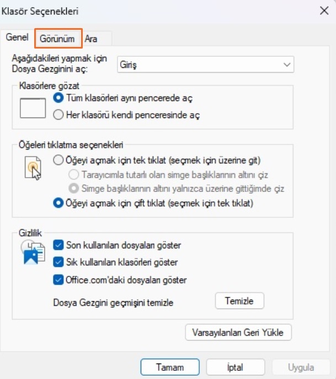Uncheck 'Son kullanılan dosyaları göster' checkbox
The height and width of the screenshot is (379, 336).
[58, 245]
